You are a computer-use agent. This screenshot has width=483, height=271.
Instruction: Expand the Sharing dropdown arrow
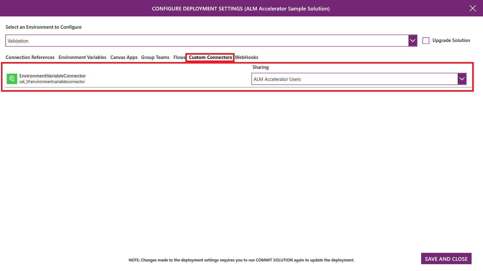point(462,79)
